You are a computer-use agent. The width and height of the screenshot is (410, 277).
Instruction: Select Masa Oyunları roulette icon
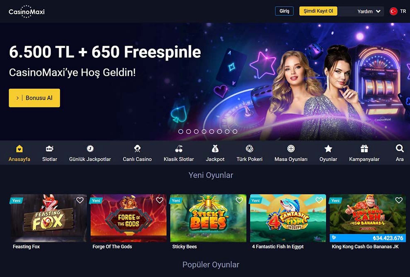pos(291,148)
